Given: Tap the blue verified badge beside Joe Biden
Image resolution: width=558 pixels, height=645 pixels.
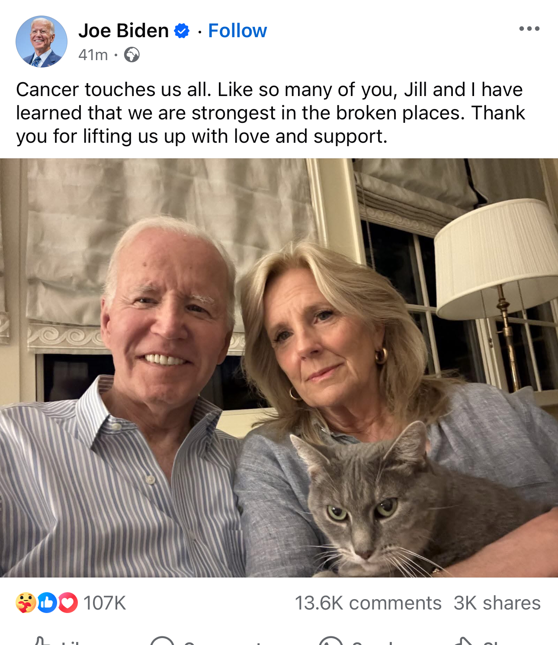Looking at the screenshot, I should [x=182, y=31].
